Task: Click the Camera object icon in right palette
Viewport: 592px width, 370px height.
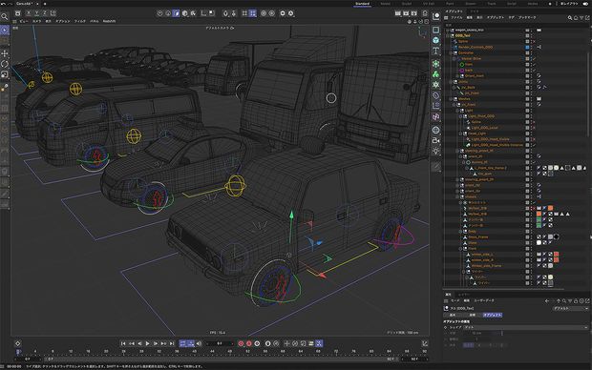Action: 435,140
